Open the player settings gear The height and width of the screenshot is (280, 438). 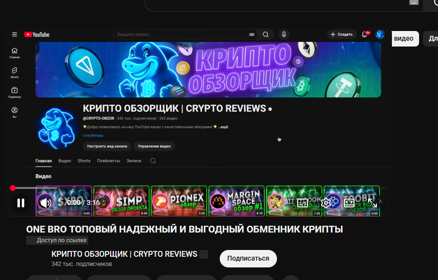(x=326, y=203)
